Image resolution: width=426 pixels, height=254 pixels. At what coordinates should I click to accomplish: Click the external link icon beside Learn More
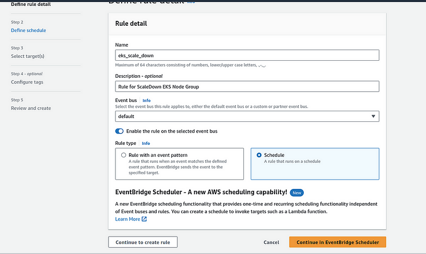coord(144,219)
